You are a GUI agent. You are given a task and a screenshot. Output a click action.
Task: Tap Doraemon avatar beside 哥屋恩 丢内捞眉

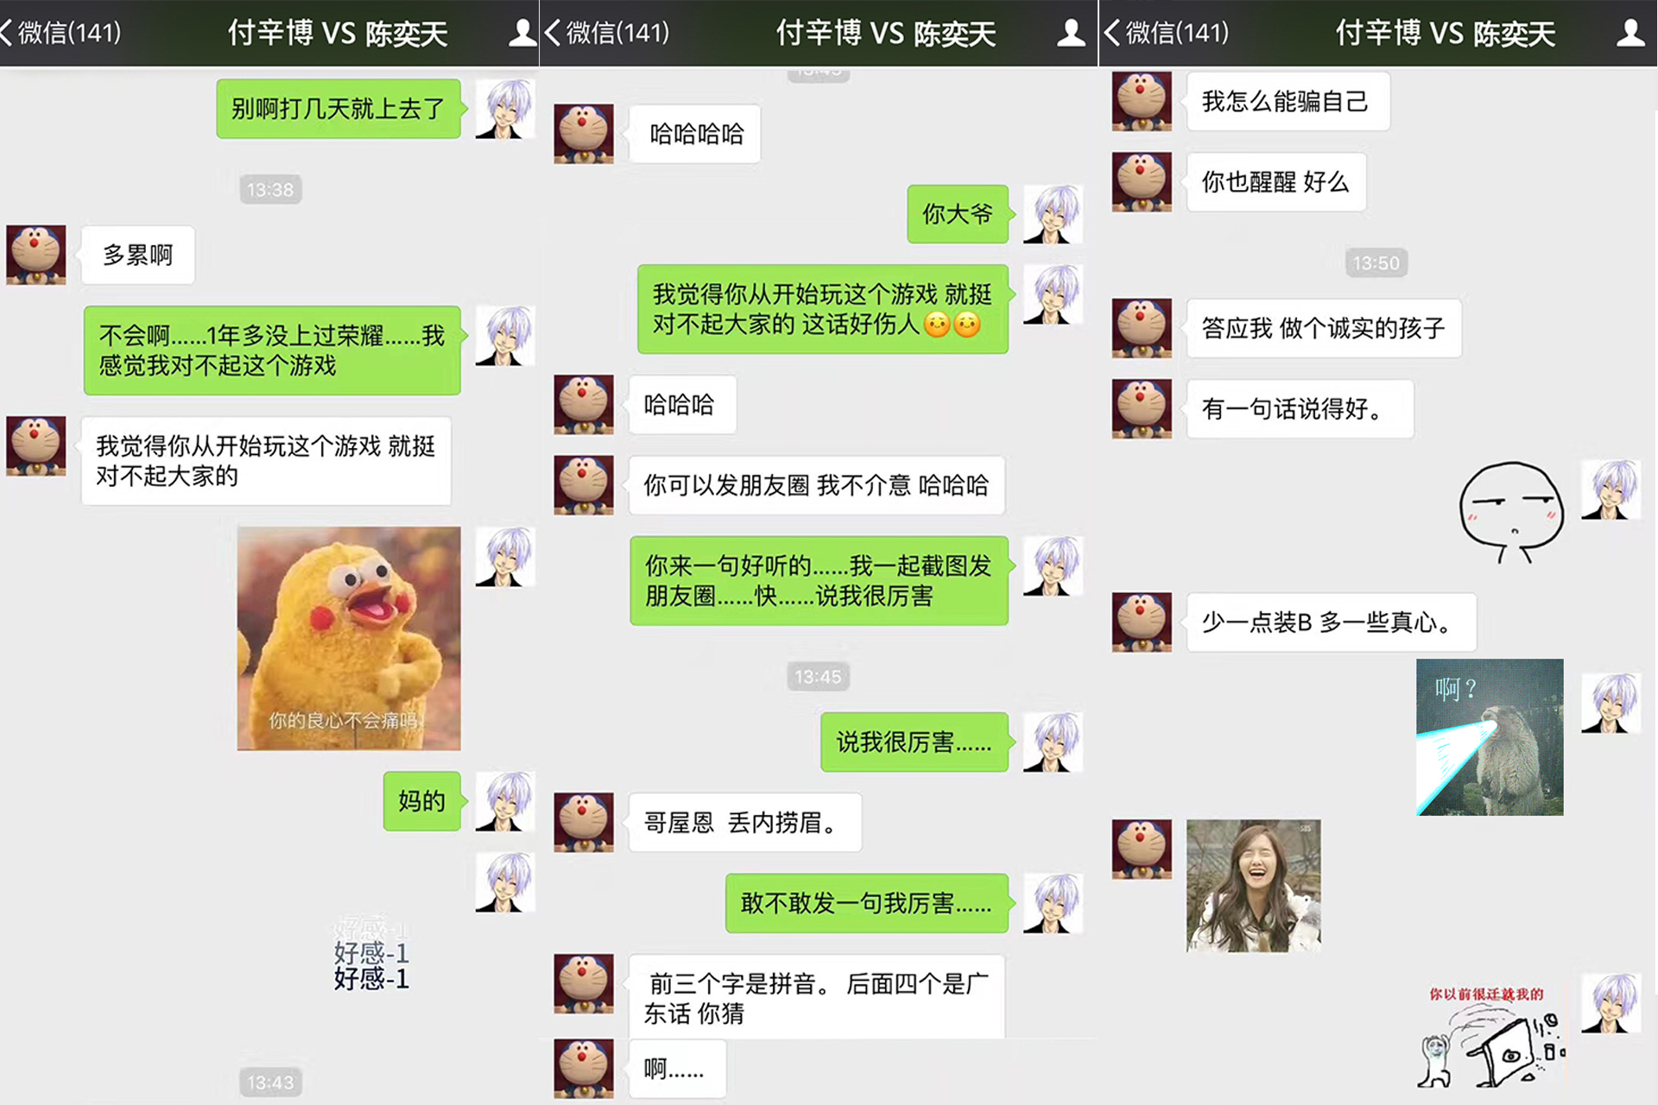click(584, 822)
